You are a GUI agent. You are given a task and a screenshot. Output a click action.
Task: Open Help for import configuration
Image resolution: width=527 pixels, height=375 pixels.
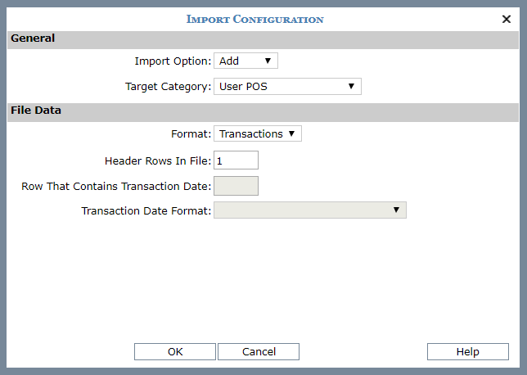click(467, 351)
